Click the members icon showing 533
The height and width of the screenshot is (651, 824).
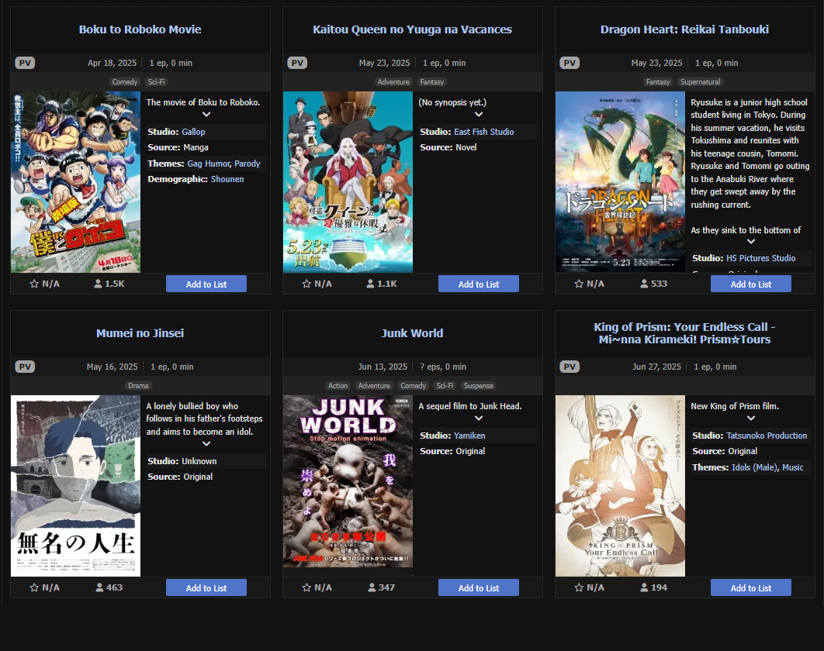click(x=644, y=284)
